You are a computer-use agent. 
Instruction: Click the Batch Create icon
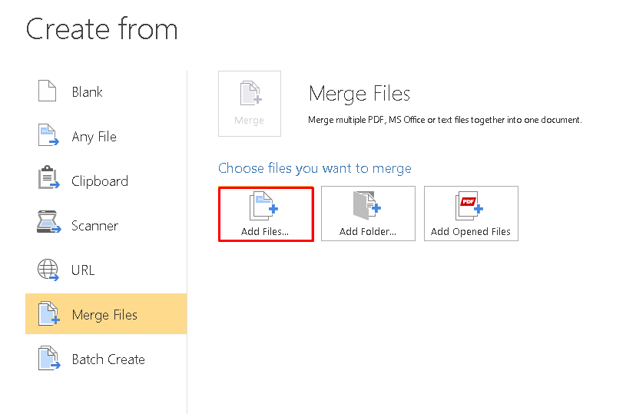tap(49, 358)
